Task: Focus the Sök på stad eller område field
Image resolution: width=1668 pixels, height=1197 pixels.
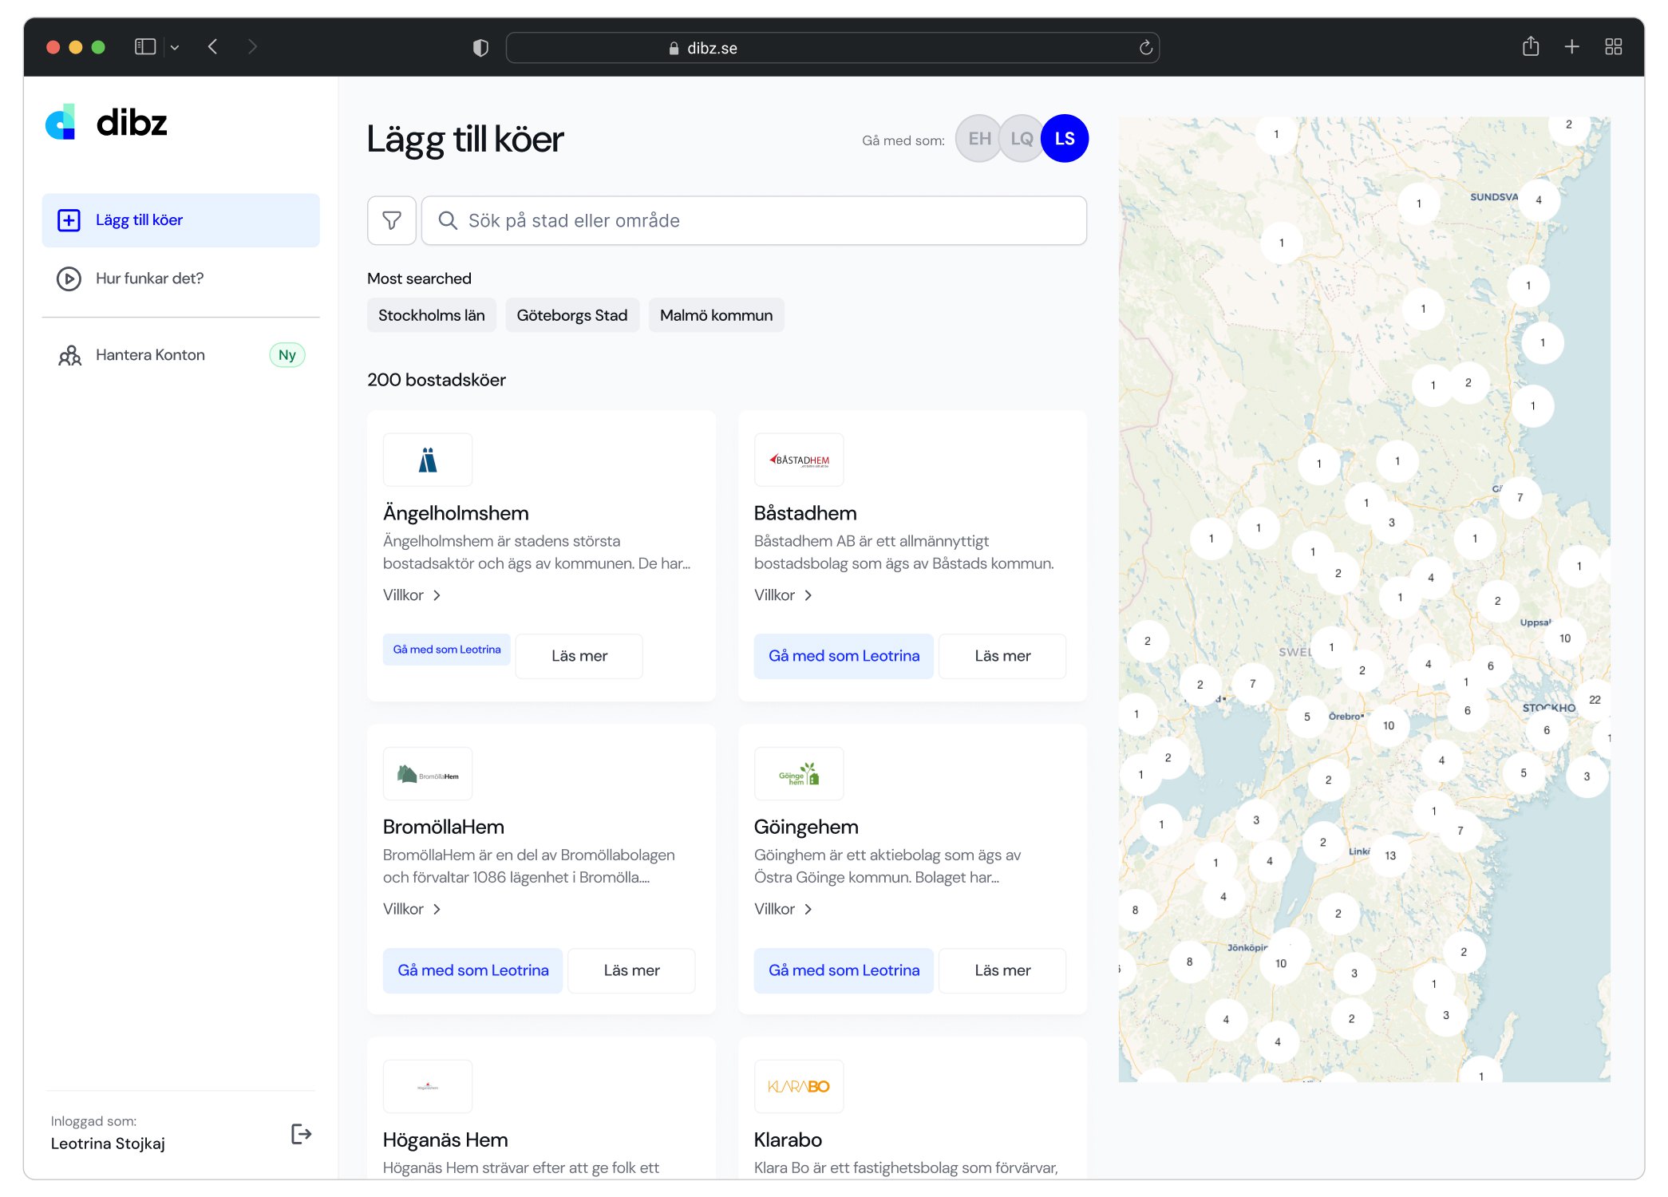Action: pyautogui.click(x=754, y=220)
